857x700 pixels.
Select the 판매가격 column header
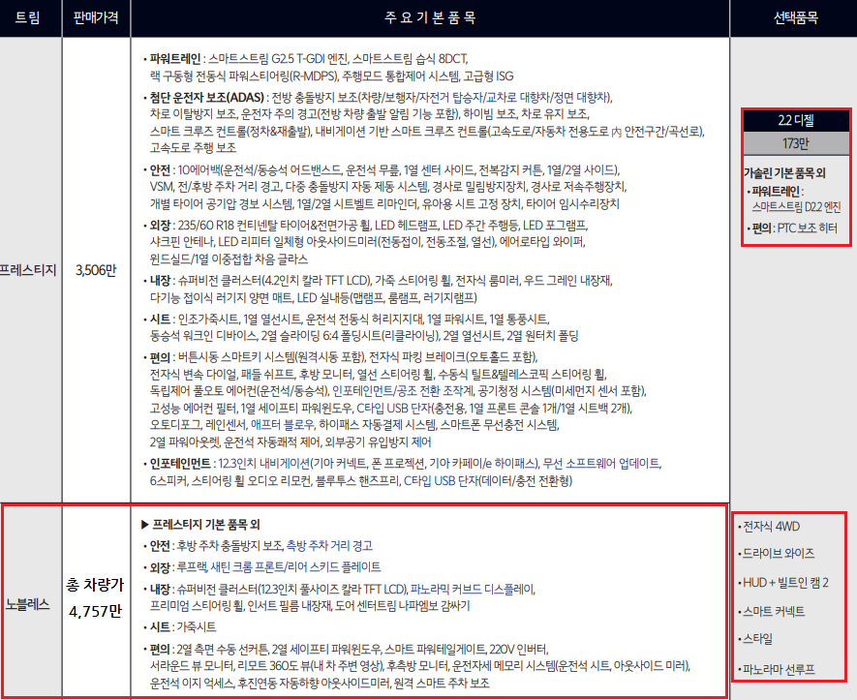tap(96, 18)
